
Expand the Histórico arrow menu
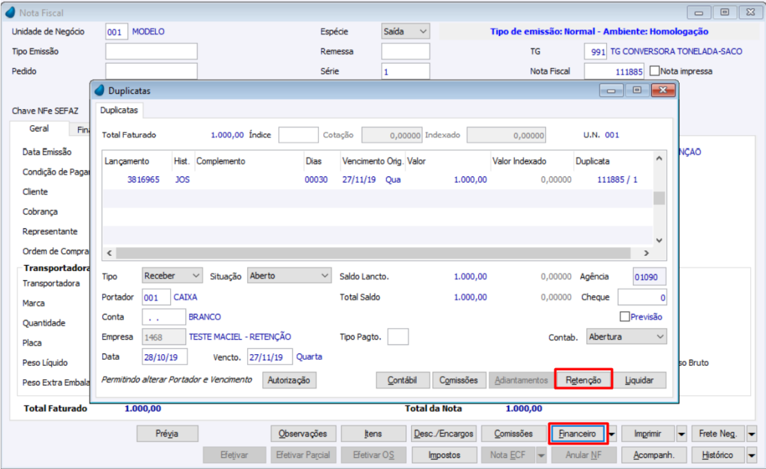coord(752,455)
